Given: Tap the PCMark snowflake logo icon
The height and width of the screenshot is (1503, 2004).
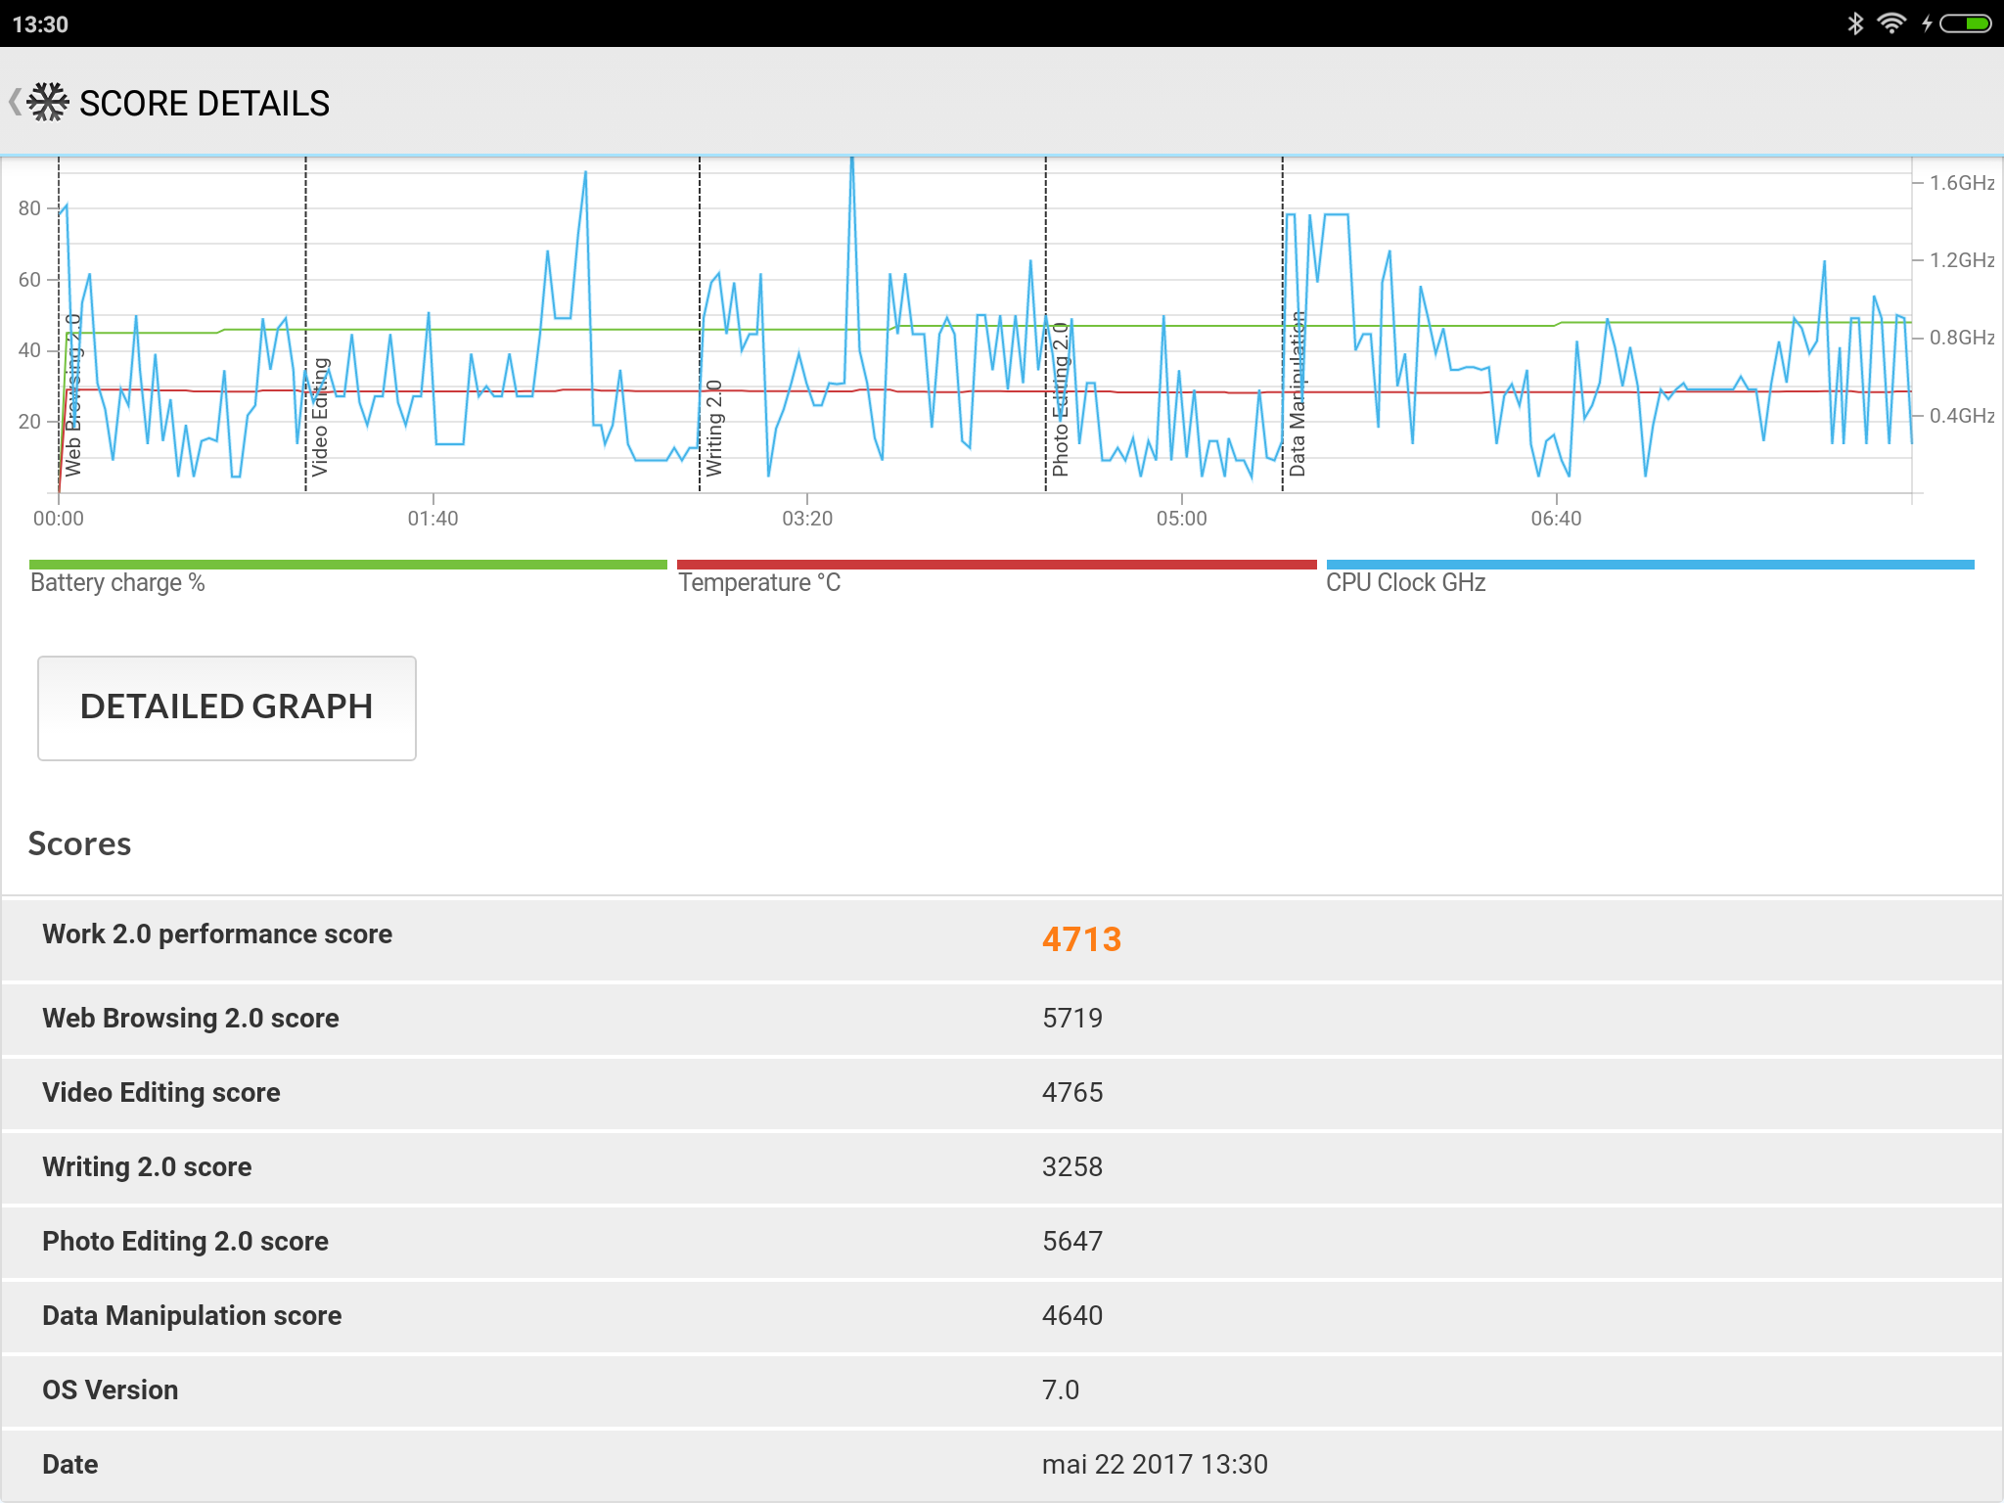Looking at the screenshot, I should click(x=48, y=102).
